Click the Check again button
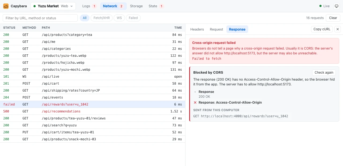This screenshot has width=343, height=166. coord(324,73)
